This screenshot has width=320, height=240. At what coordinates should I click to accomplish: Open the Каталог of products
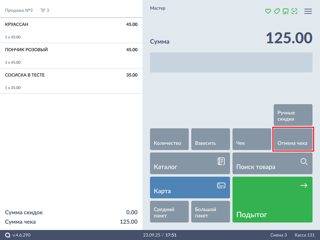click(190, 163)
